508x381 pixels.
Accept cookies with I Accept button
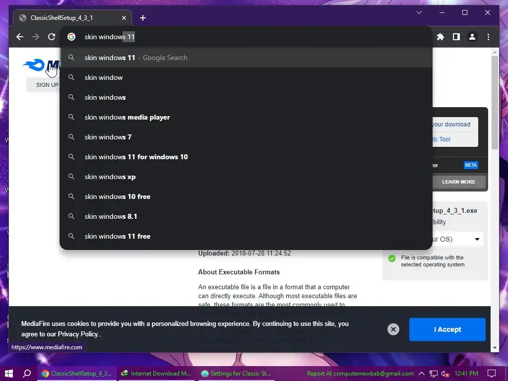pyautogui.click(x=447, y=329)
